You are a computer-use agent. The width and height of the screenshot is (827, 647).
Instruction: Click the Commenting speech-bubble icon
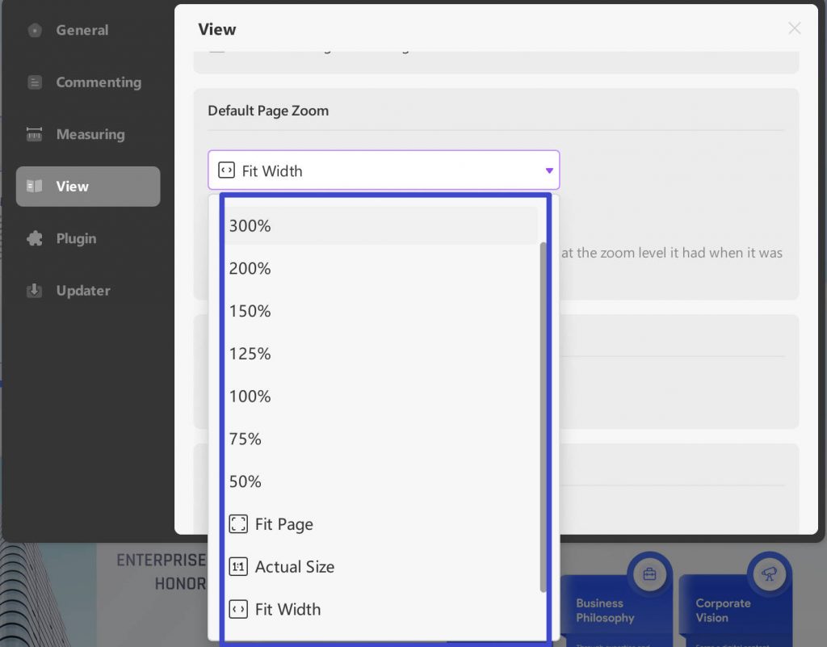tap(34, 82)
